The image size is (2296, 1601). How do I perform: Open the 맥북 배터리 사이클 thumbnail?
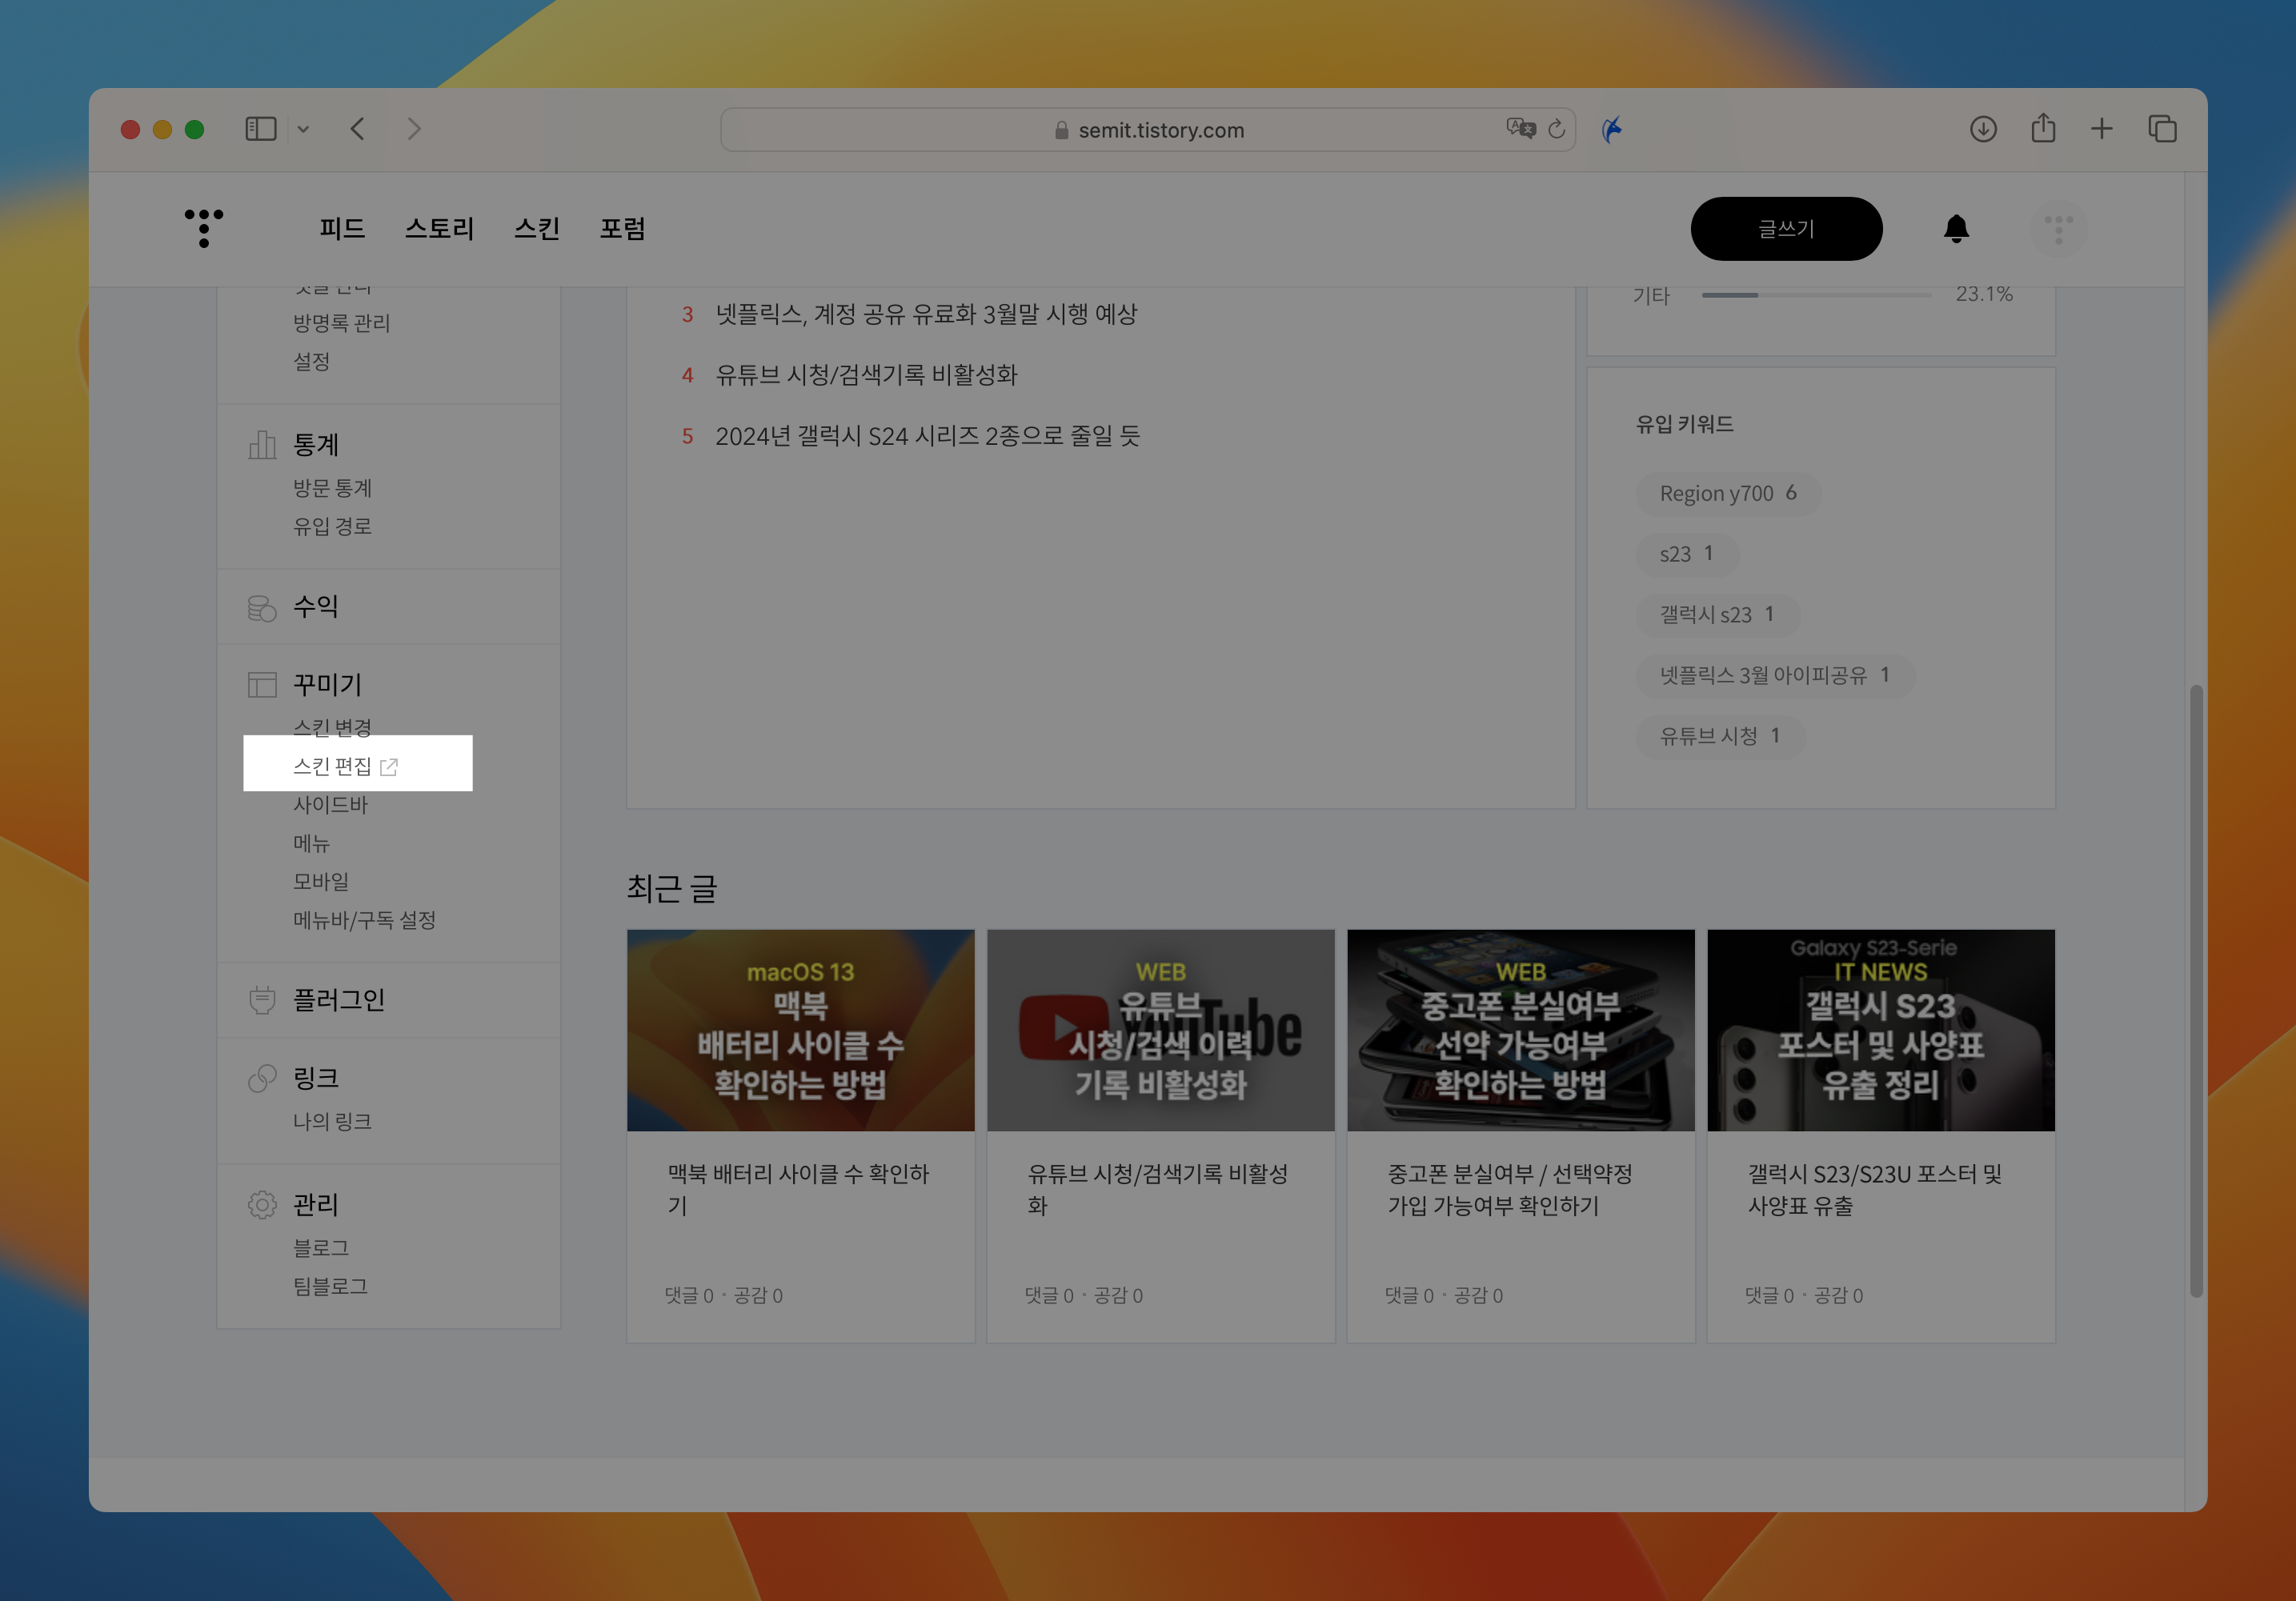pos(800,1030)
